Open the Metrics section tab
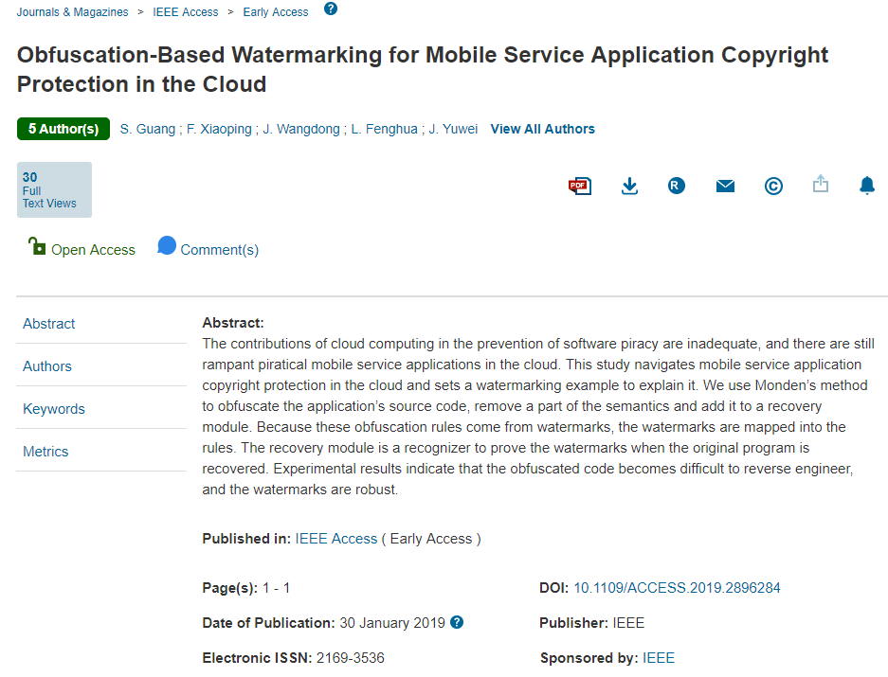This screenshot has height=677, width=888. coord(45,452)
